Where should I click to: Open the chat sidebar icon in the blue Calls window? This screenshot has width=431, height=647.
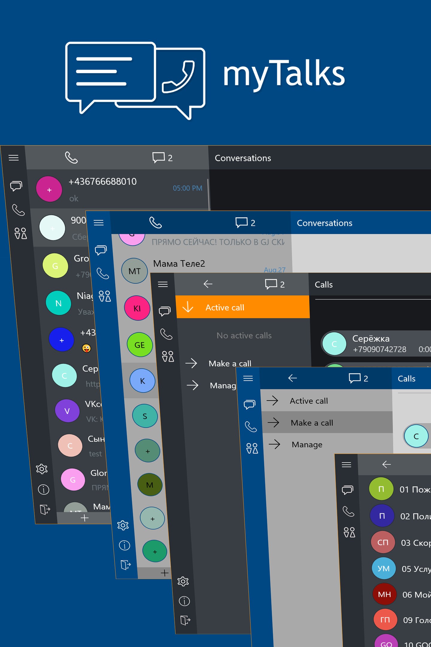pyautogui.click(x=249, y=404)
